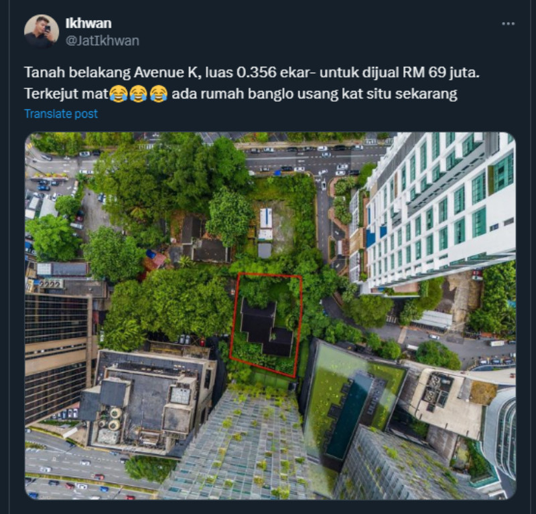Click the middle laughing-crying emoji

139,94
